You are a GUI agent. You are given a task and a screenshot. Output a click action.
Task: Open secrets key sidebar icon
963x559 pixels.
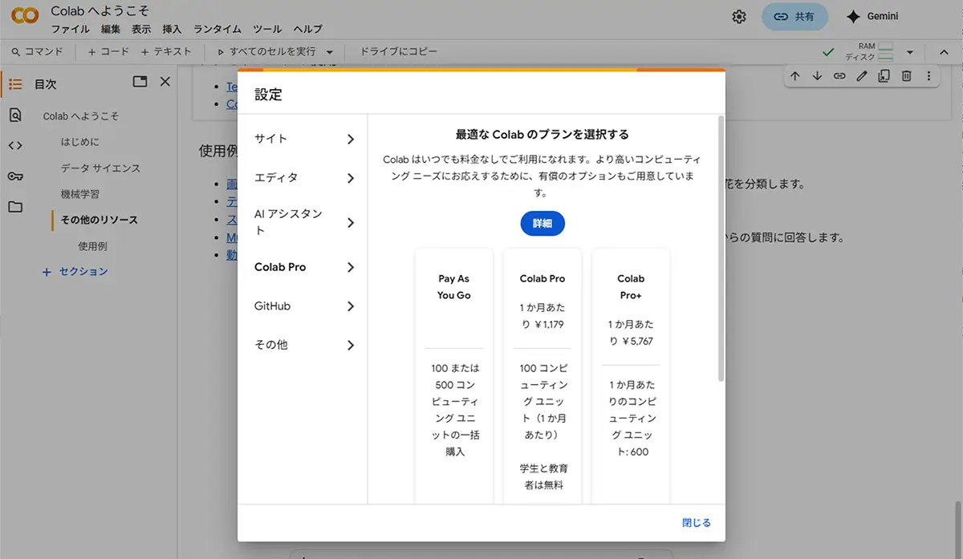point(15,176)
